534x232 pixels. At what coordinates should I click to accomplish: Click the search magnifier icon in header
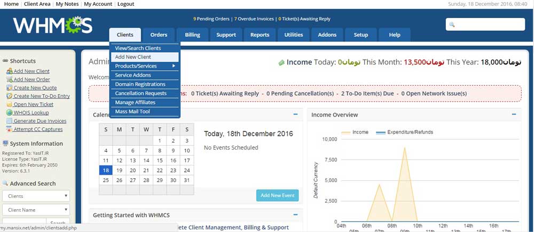[x=452, y=24]
